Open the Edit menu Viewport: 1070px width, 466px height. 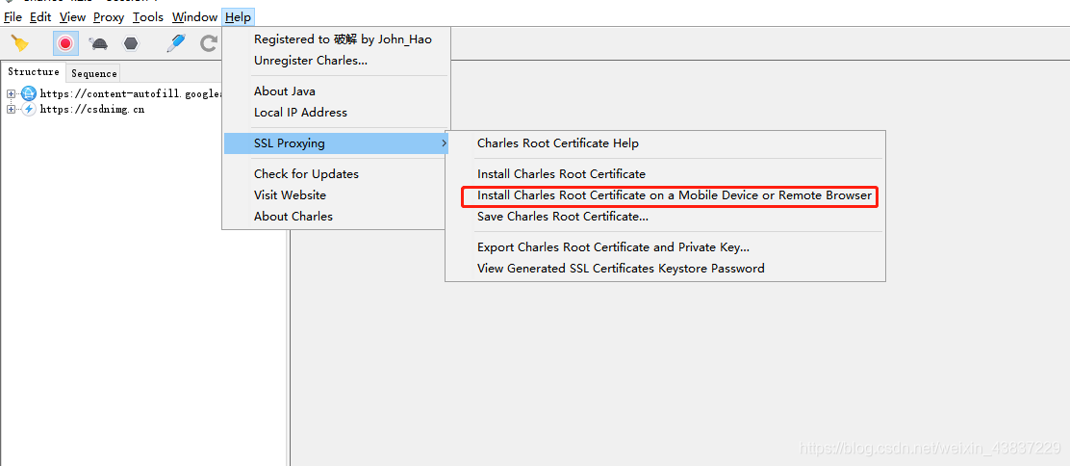(x=40, y=17)
